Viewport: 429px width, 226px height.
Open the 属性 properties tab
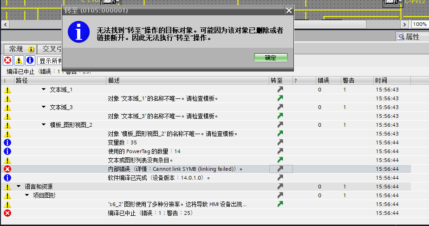point(408,37)
